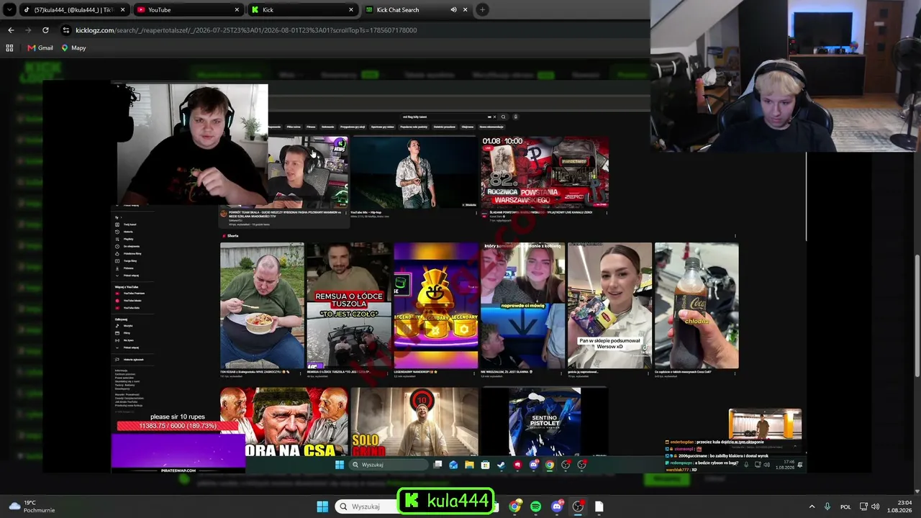Image resolution: width=921 pixels, height=518 pixels.
Task: Open the Start menu in the stream's inner taskbar
Action: pos(340,465)
